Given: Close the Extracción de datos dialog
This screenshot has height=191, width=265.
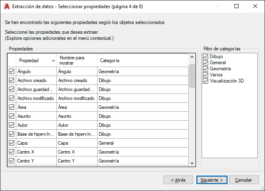Looking at the screenshot, I should (255, 7).
